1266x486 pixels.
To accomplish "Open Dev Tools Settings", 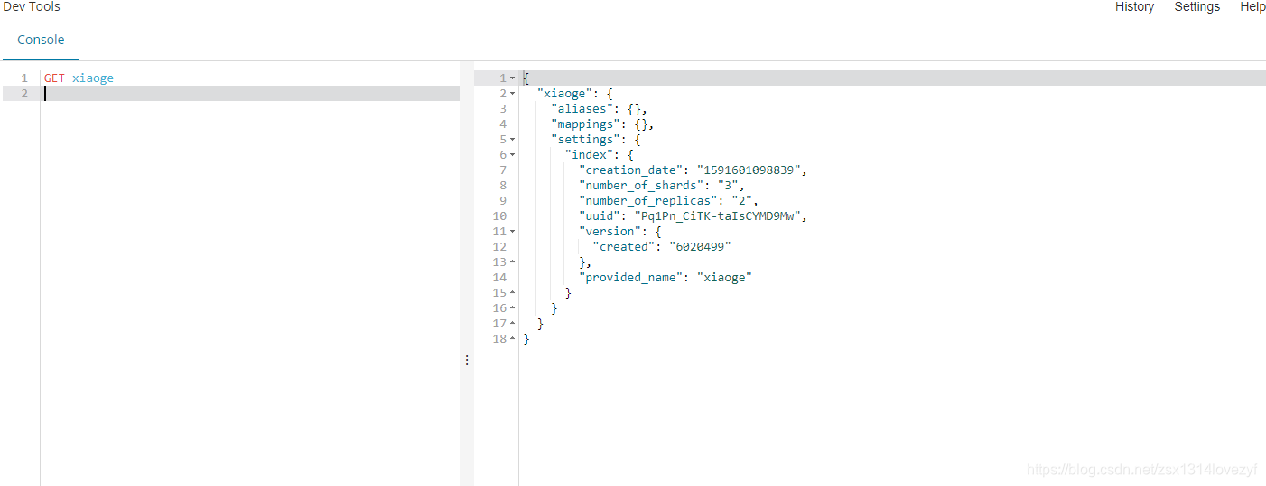I will [1196, 6].
